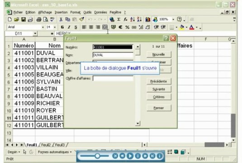Image resolution: width=242 pixels, height=163 pixels.
Task: Expand the Borders dropdown arrow
Action: click(176, 27)
